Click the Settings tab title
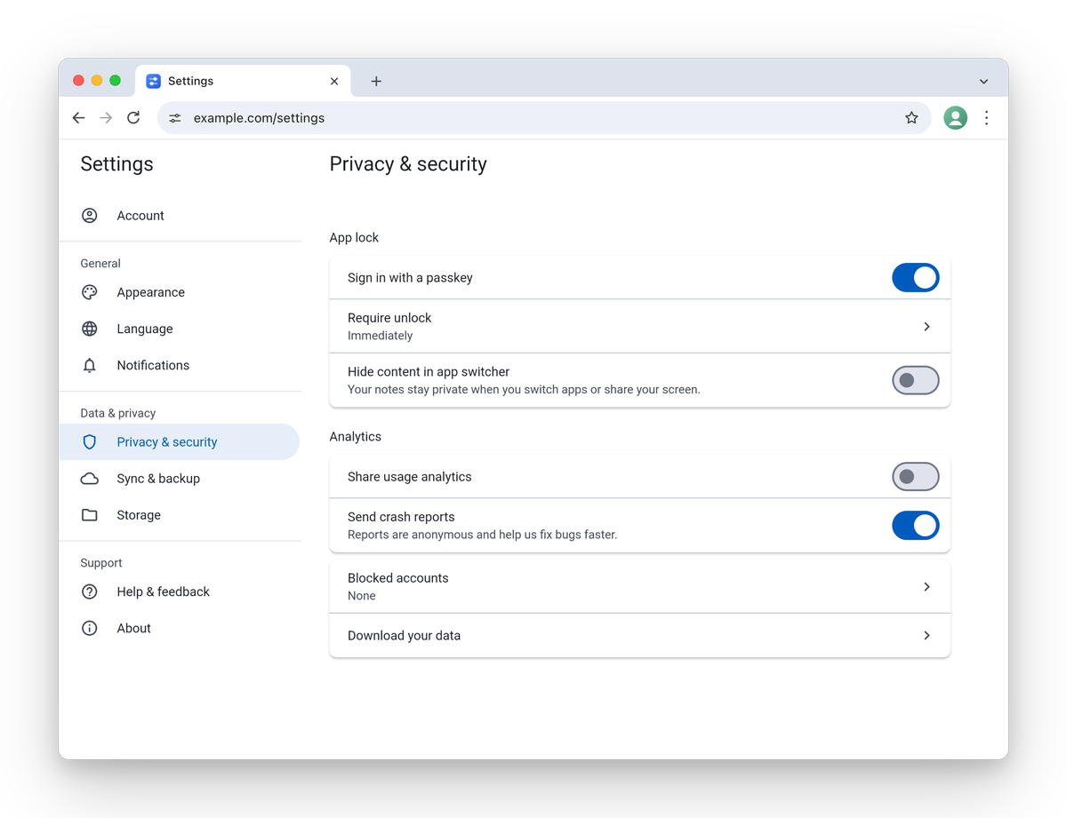Viewport: 1067px width, 818px height. tap(191, 81)
